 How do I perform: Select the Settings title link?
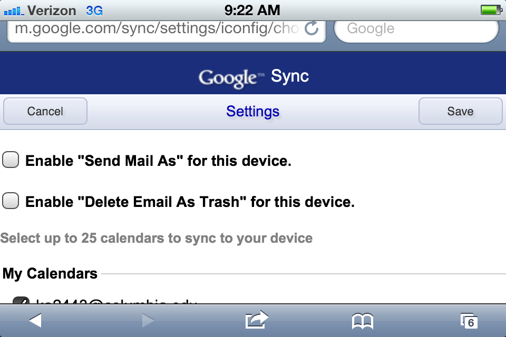[252, 112]
